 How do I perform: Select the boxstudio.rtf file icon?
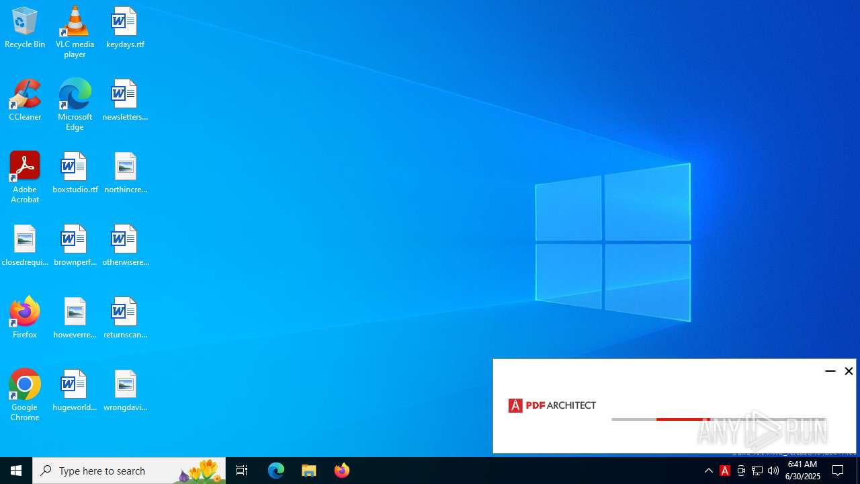[75, 173]
